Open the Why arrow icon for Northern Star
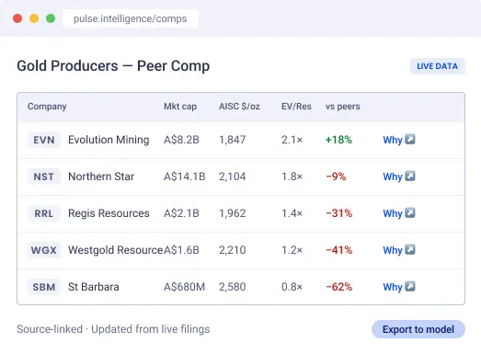 410,176
